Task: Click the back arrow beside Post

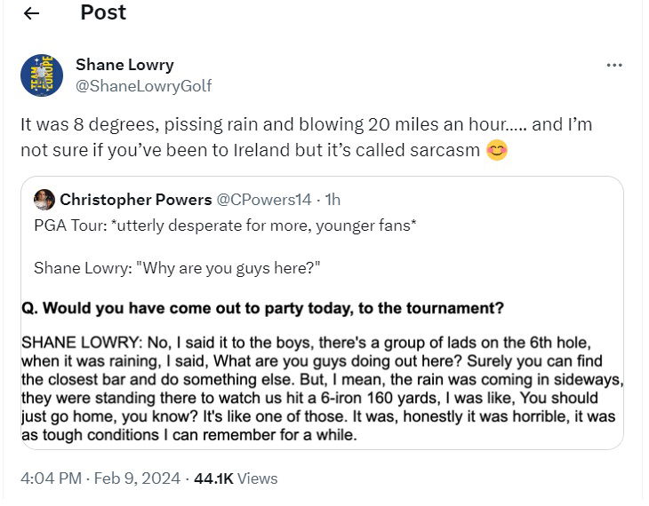Action: pyautogui.click(x=31, y=13)
